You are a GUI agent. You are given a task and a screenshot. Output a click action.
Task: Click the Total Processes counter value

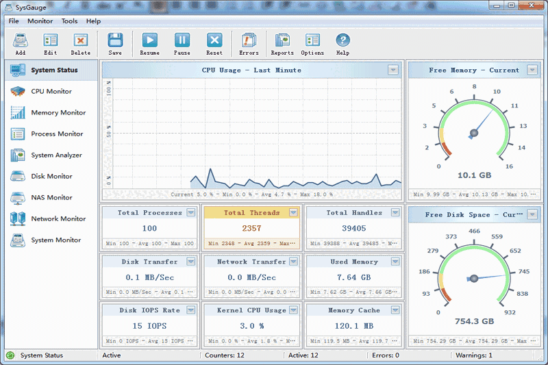tap(149, 229)
